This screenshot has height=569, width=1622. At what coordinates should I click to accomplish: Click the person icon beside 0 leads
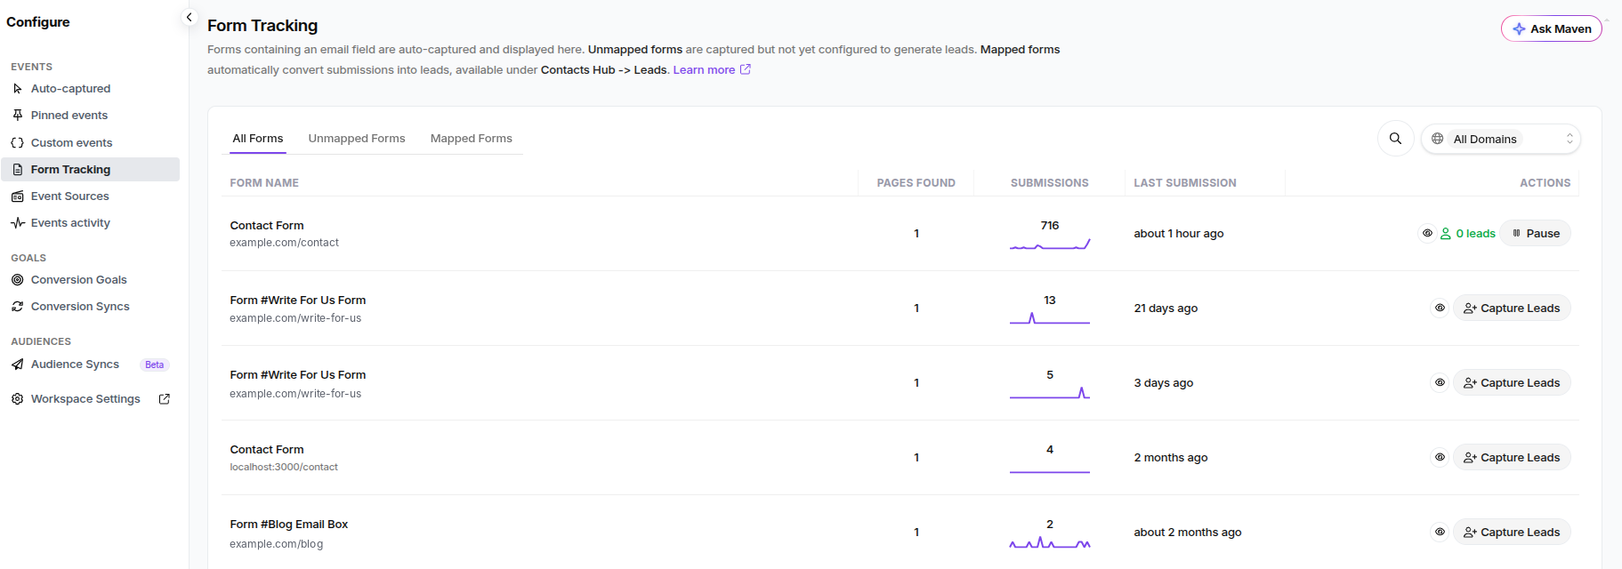click(1446, 234)
